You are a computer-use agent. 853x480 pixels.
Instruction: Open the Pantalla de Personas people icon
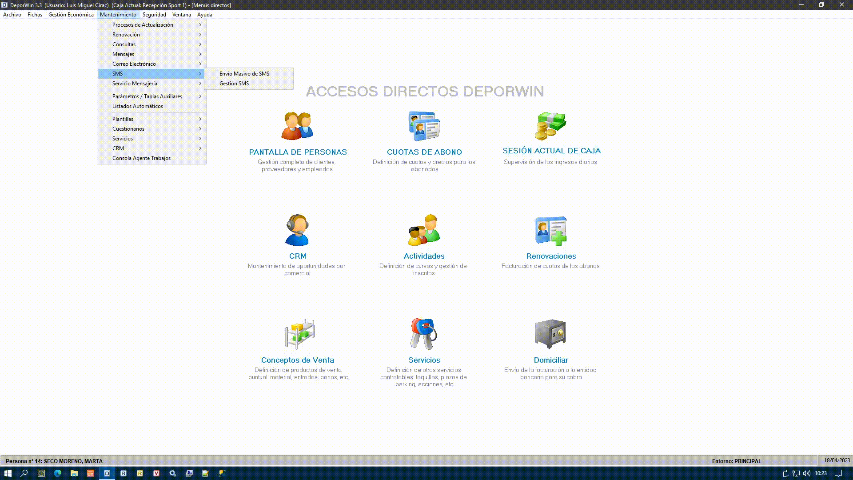[297, 126]
